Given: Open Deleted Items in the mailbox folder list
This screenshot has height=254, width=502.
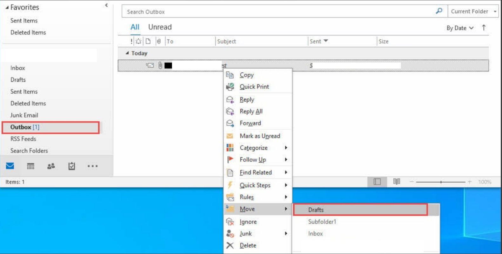Looking at the screenshot, I should point(28,104).
